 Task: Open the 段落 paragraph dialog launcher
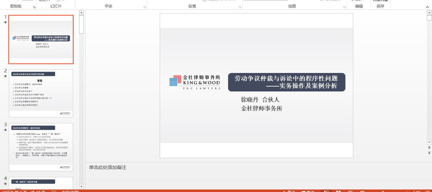(240, 7)
